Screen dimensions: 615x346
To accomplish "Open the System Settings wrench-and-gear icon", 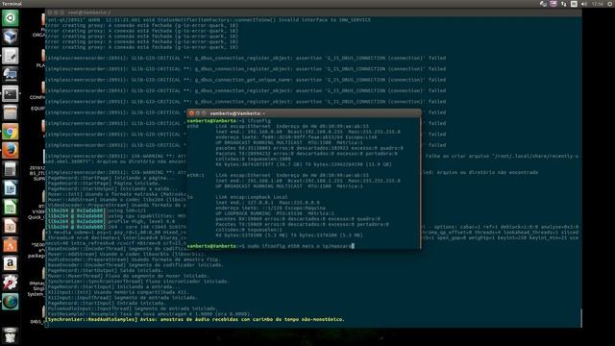I will coord(11,282).
